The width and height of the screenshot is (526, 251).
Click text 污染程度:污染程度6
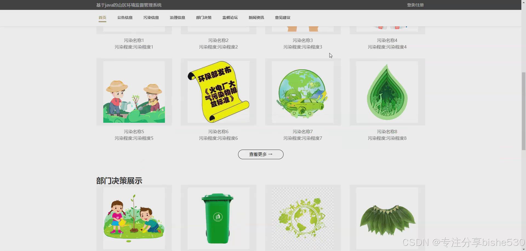(218, 138)
